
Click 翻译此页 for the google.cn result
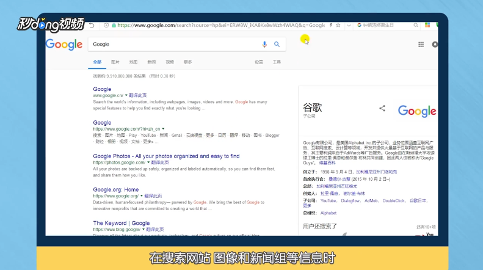[137, 95]
